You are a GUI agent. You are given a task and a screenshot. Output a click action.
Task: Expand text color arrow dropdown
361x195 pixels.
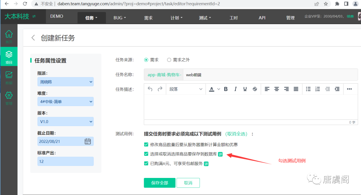(x=219, y=89)
